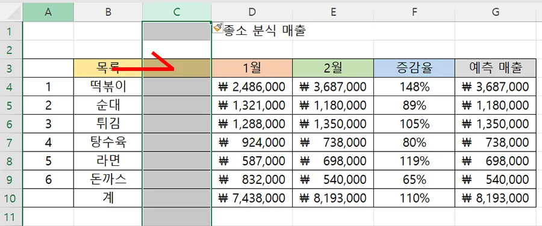This screenshot has height=226, width=542.
Task: Click January value ₩ 832,000
Action: tap(252, 180)
